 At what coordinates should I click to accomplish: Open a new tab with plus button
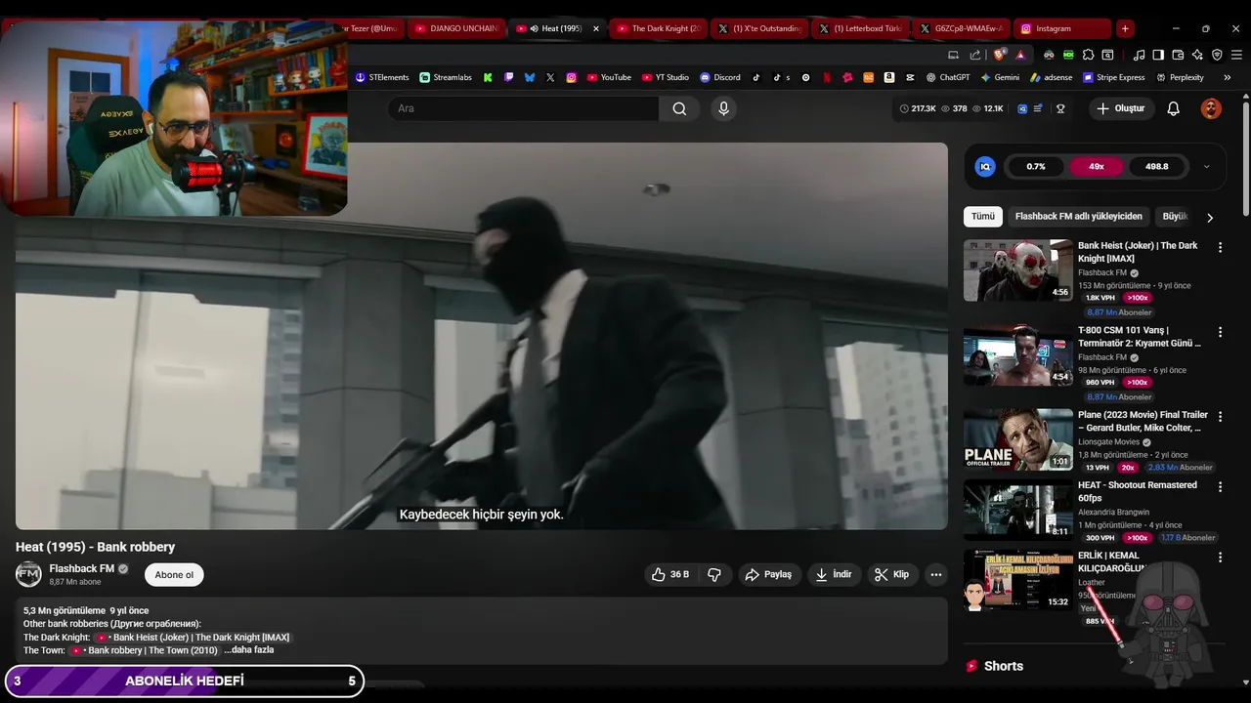[x=1126, y=28]
